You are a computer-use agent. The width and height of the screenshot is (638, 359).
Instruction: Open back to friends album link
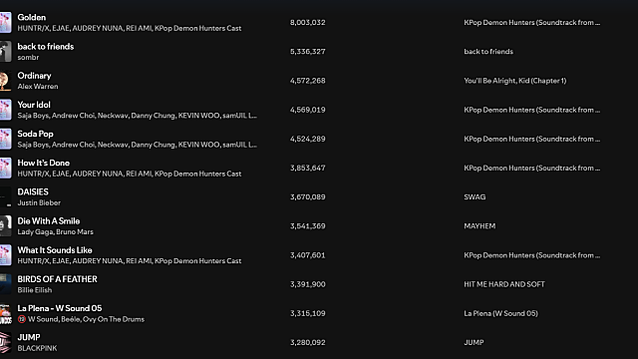[488, 52]
